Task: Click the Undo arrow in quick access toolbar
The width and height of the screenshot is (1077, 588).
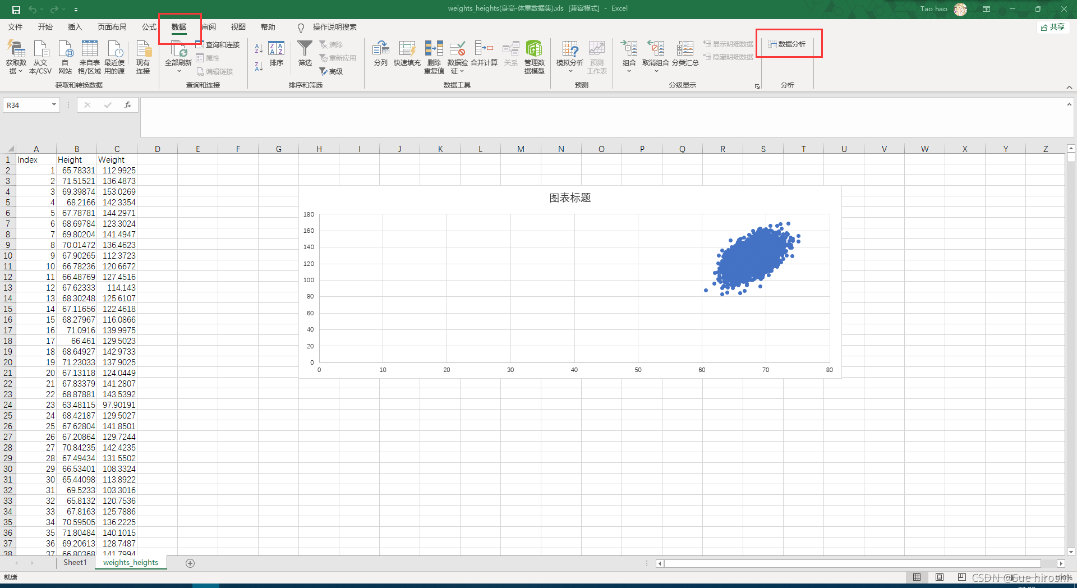Action: point(33,10)
